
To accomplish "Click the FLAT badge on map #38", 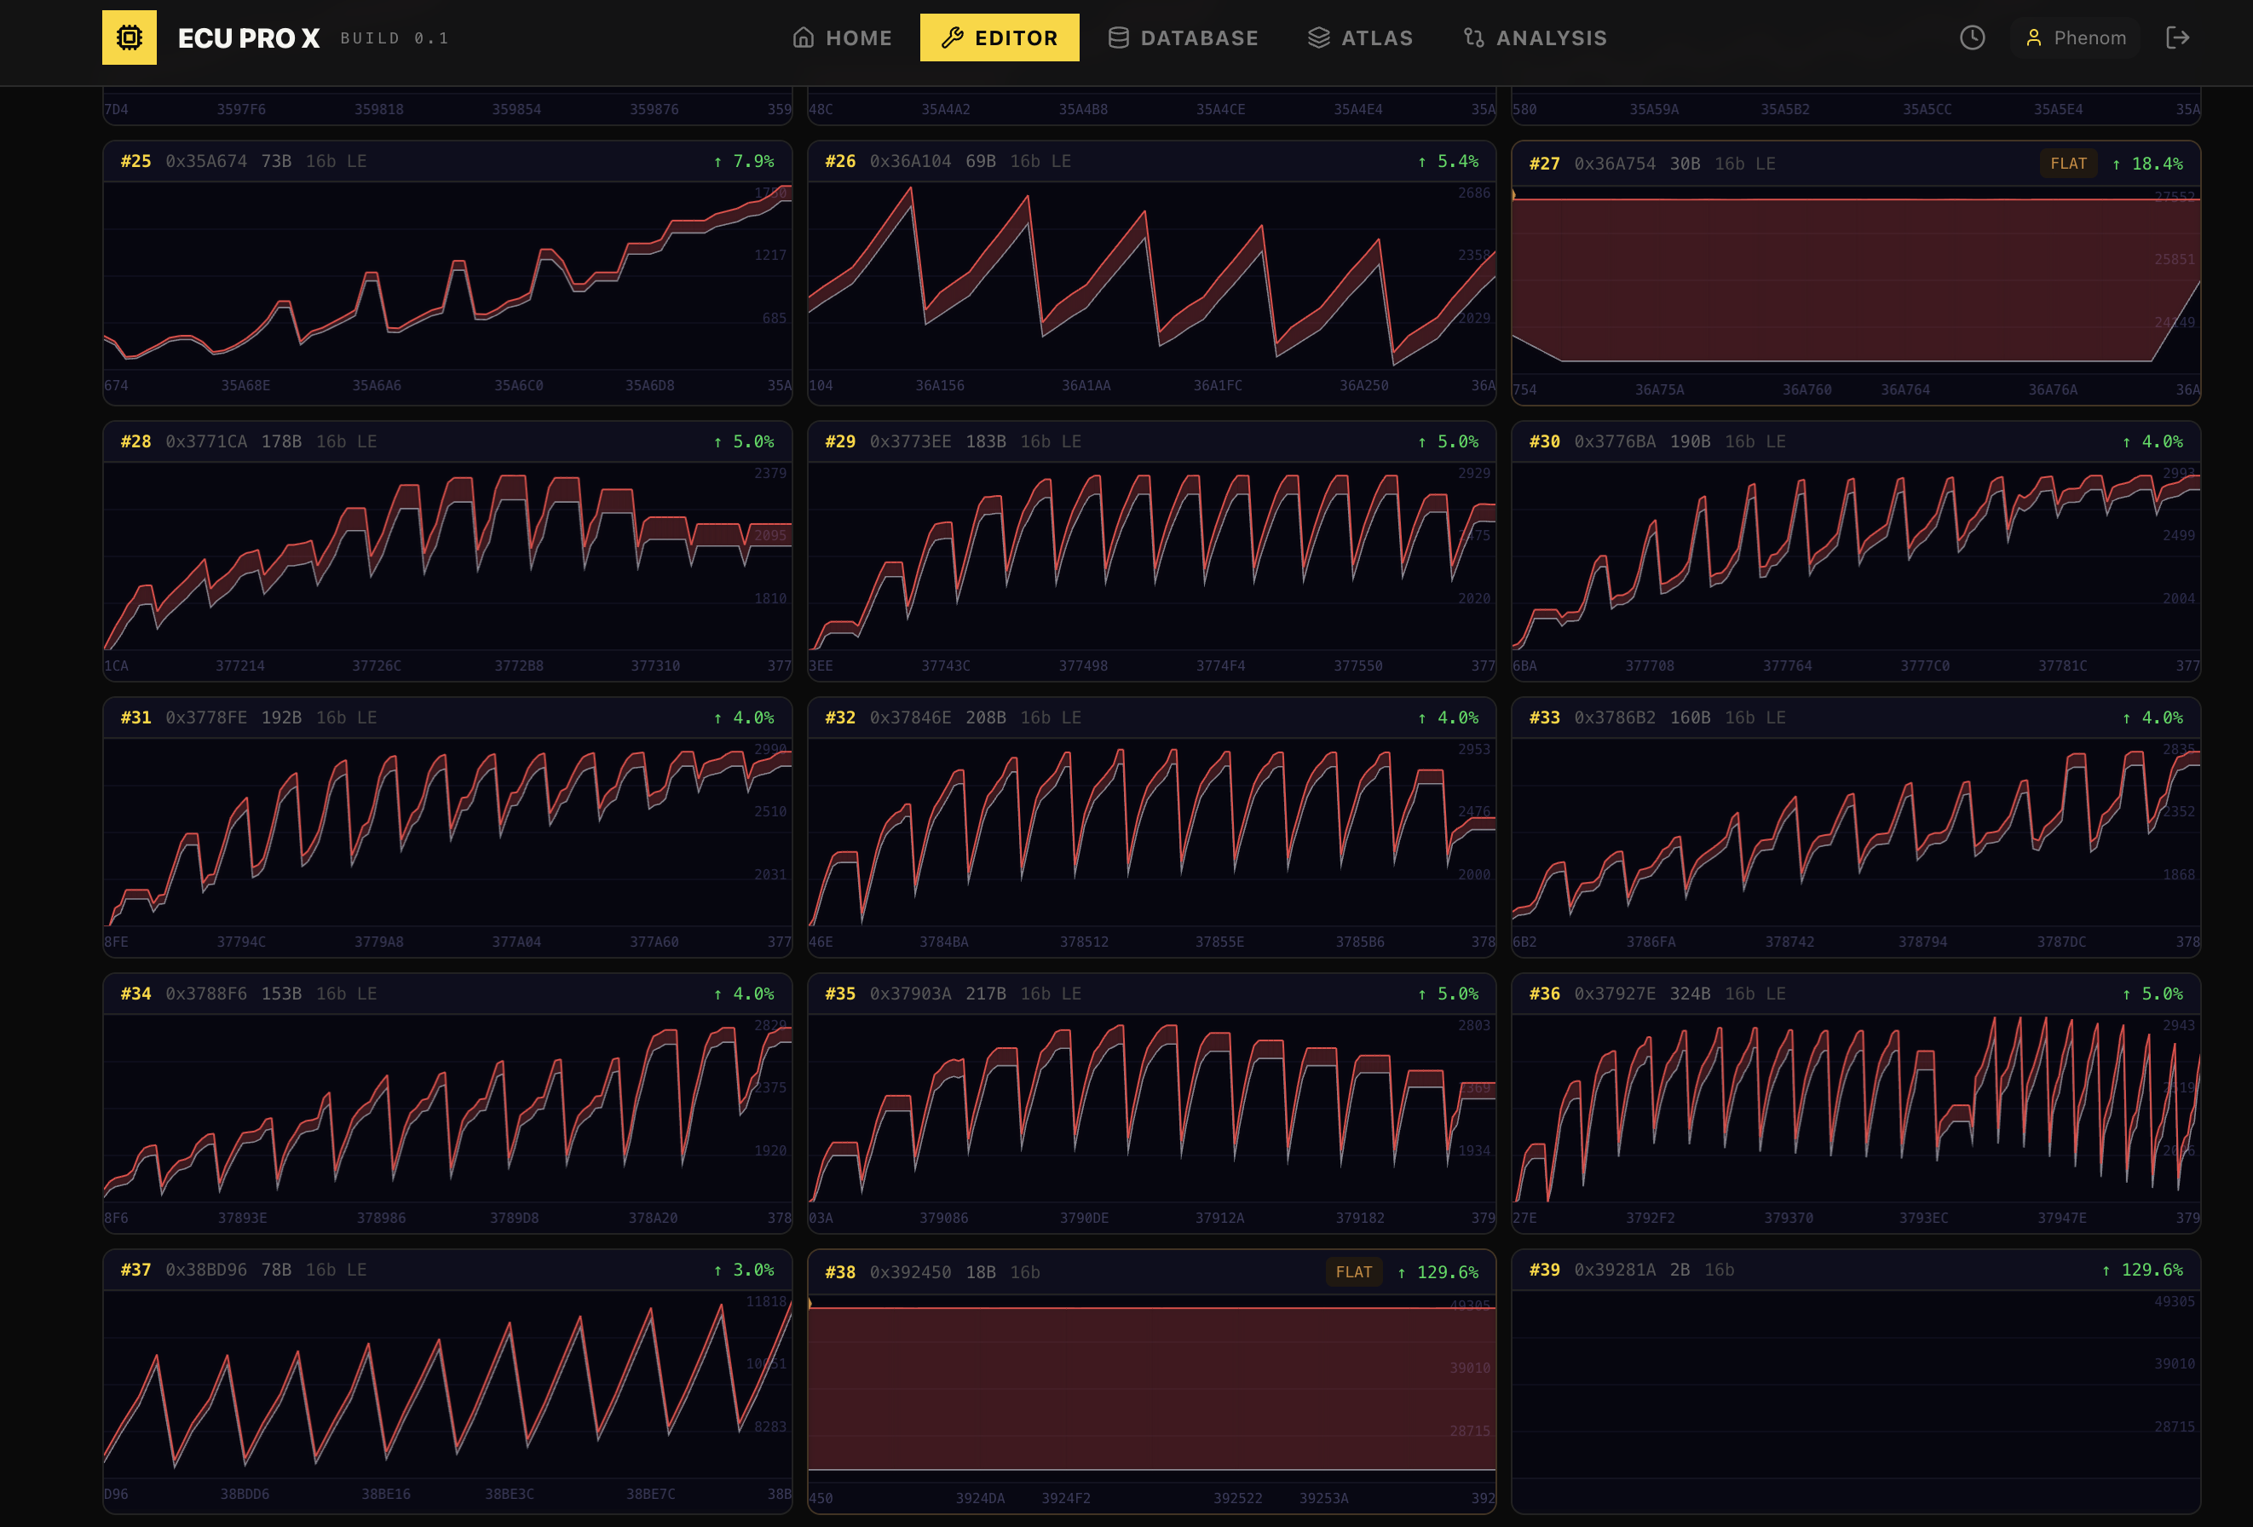I will coord(1353,1272).
